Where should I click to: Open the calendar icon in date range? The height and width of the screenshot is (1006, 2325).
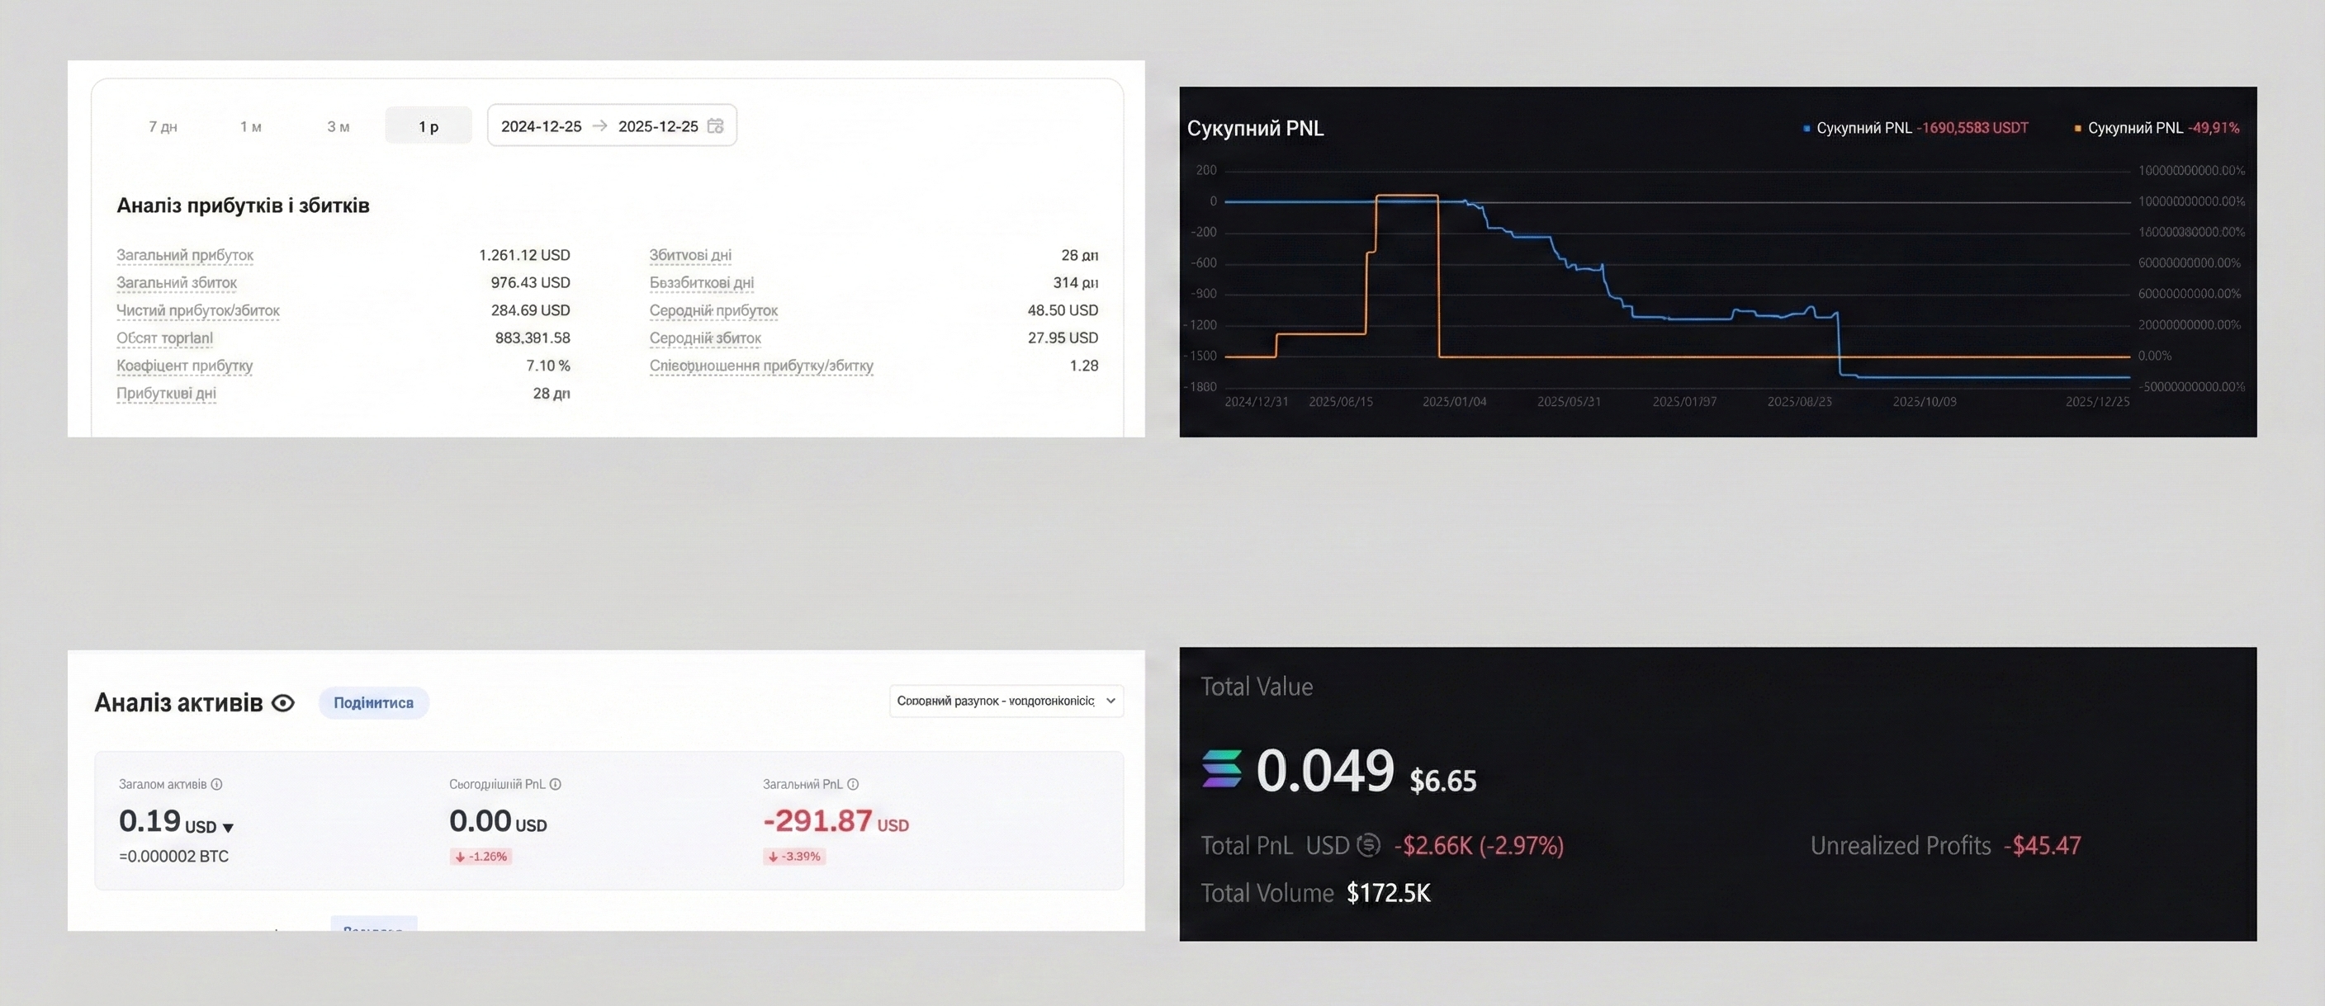pos(715,126)
